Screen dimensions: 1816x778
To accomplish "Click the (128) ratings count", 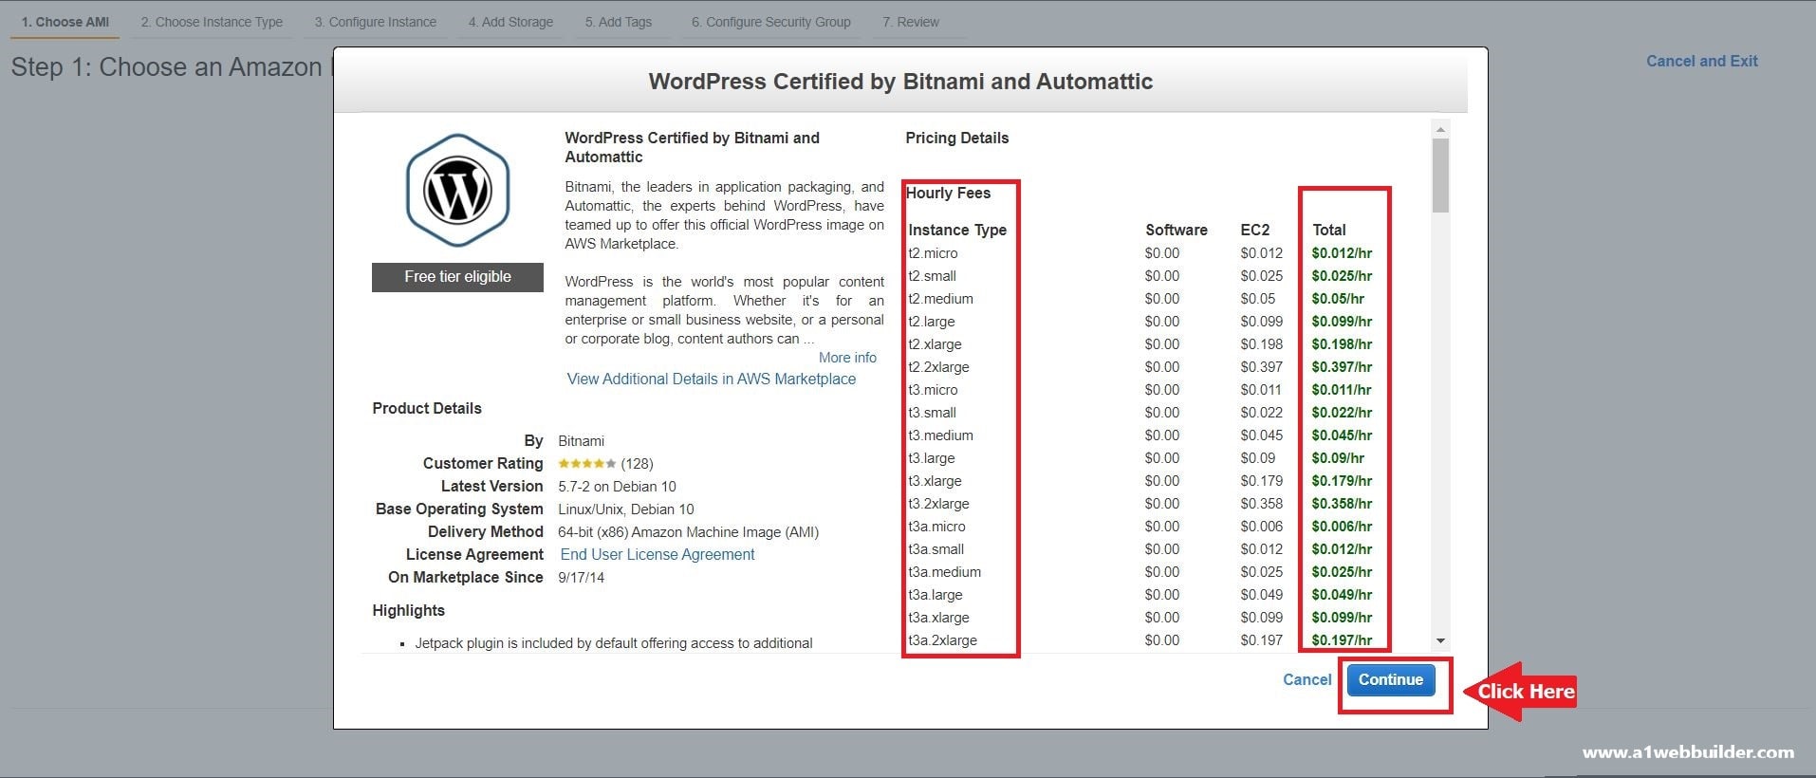I will point(637,464).
